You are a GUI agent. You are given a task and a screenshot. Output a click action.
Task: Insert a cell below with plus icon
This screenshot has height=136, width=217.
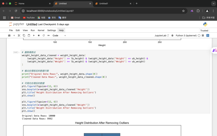point(14,36)
